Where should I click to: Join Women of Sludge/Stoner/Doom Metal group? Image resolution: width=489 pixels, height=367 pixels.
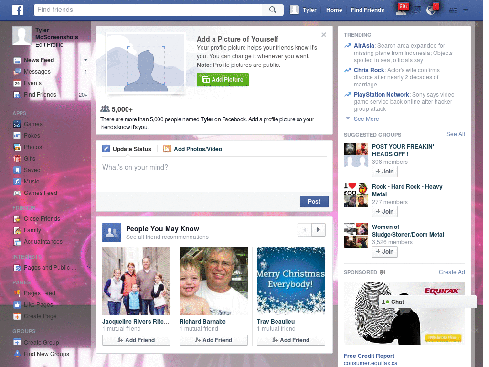tap(385, 251)
